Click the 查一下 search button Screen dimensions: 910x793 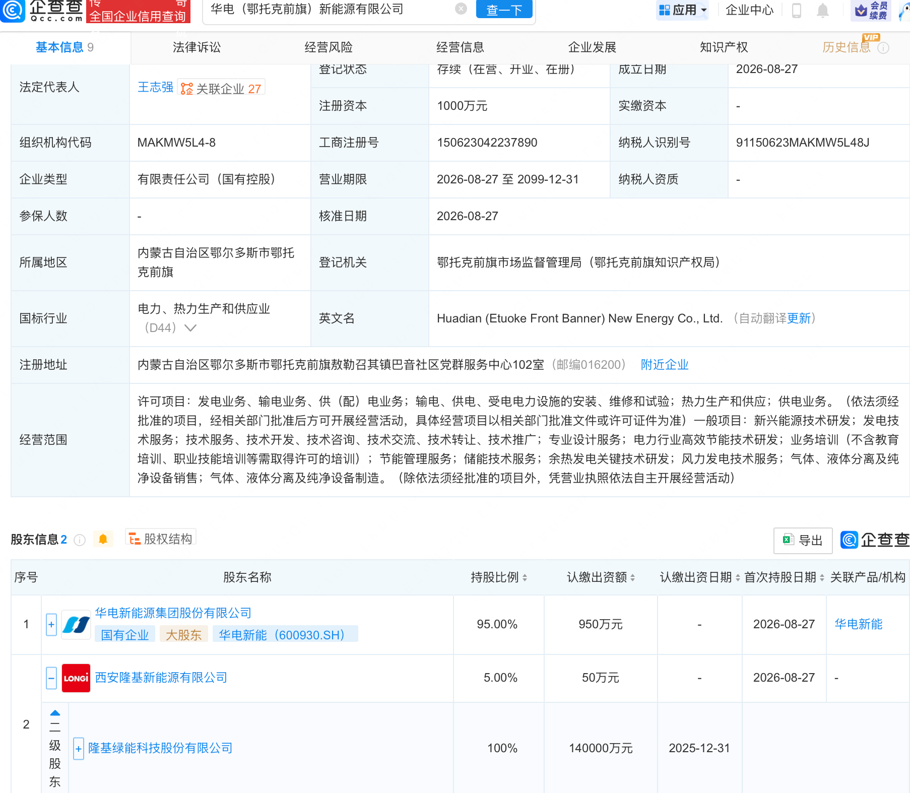(x=504, y=9)
